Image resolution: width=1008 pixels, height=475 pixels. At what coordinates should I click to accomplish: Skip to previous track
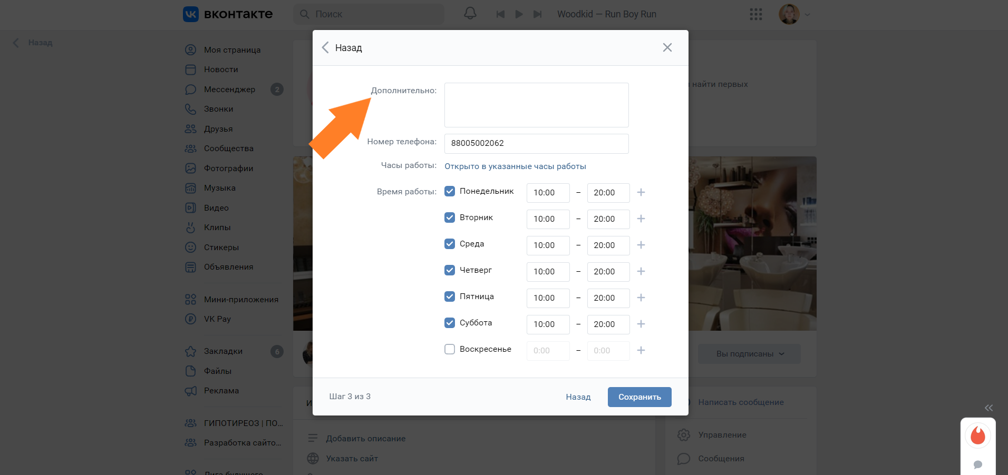click(500, 14)
